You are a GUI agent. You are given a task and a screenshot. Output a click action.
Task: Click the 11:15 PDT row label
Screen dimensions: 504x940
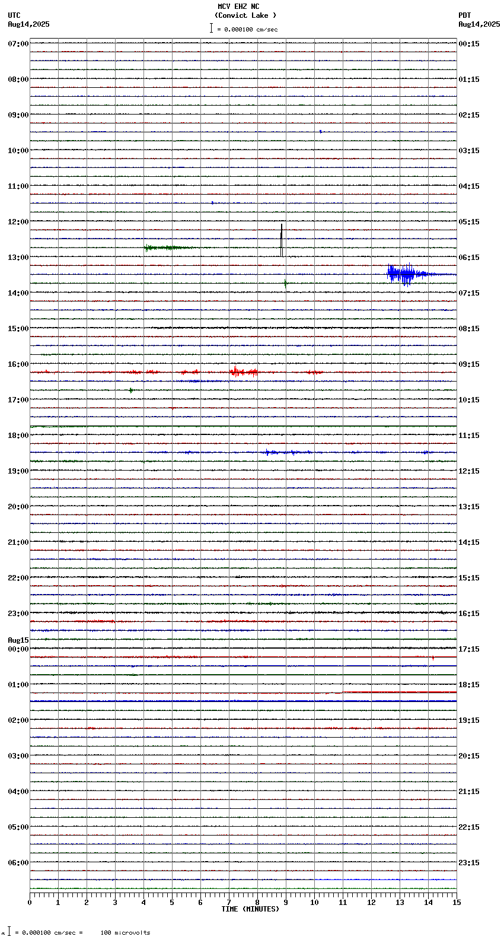click(x=469, y=436)
